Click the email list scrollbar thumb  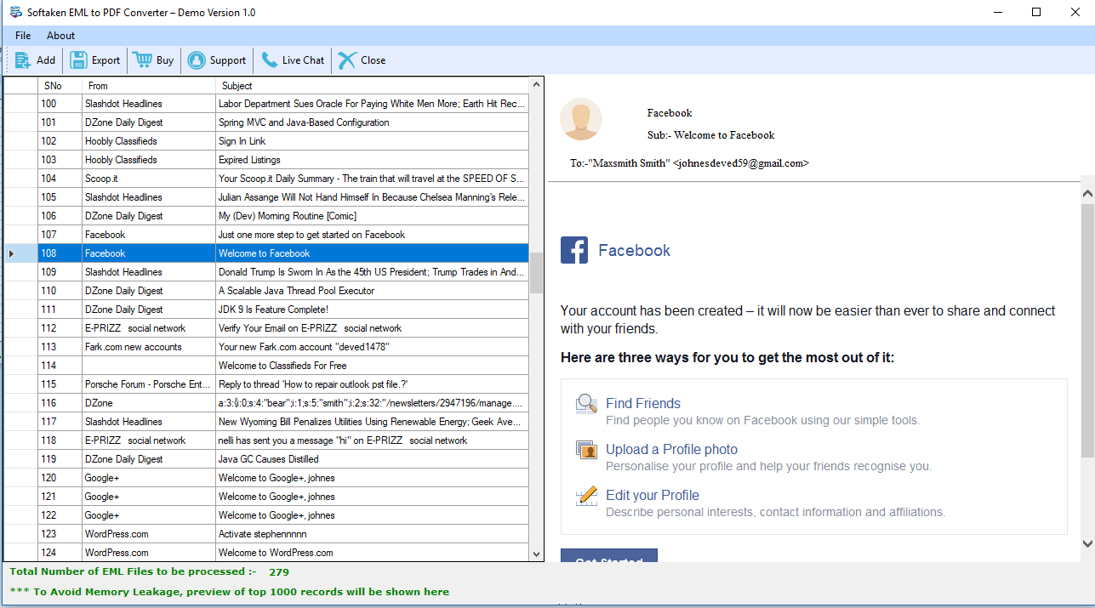coord(536,273)
